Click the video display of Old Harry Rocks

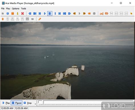point(67,61)
